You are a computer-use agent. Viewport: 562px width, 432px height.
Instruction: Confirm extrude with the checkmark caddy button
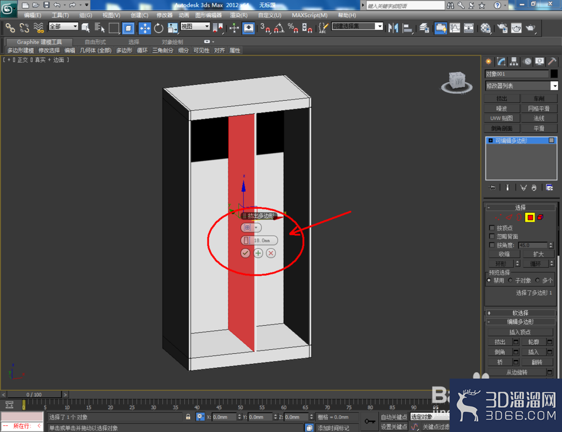point(245,253)
